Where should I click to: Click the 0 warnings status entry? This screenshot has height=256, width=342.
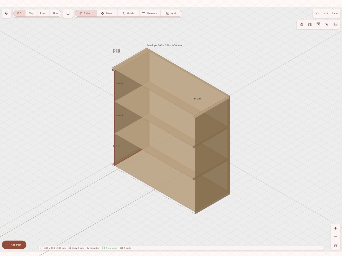[x=109, y=248]
